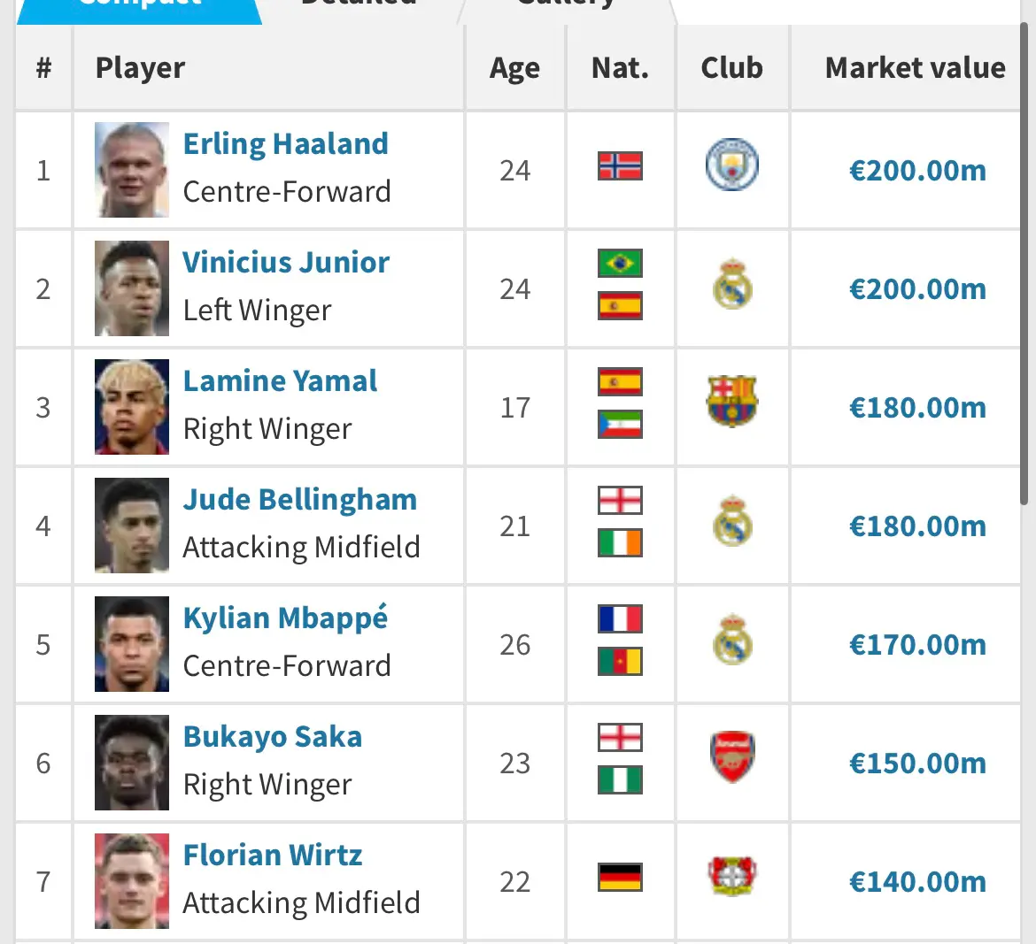Click the FC Barcelona club crest
Viewport: 1036px width, 944px height.
pyautogui.click(x=732, y=402)
